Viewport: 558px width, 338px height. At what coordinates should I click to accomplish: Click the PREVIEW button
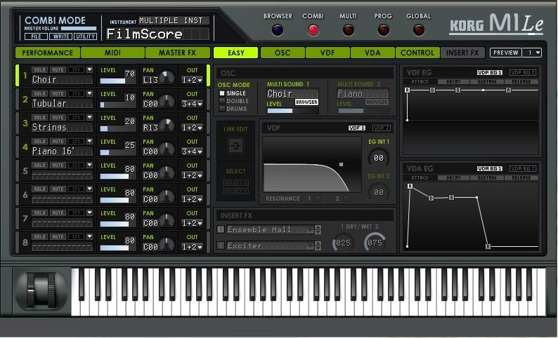point(506,53)
